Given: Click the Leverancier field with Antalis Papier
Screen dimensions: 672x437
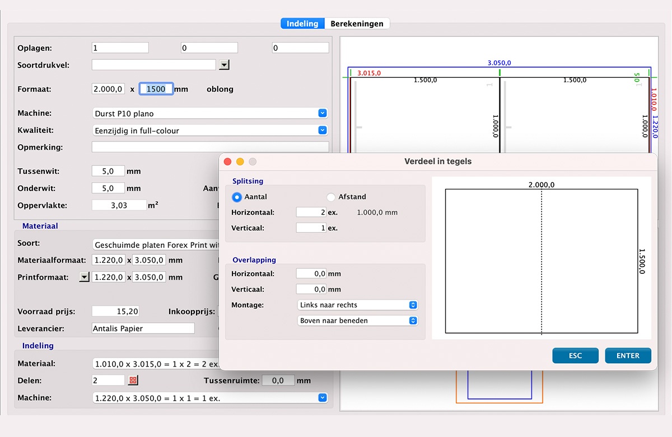Looking at the screenshot, I should click(143, 329).
